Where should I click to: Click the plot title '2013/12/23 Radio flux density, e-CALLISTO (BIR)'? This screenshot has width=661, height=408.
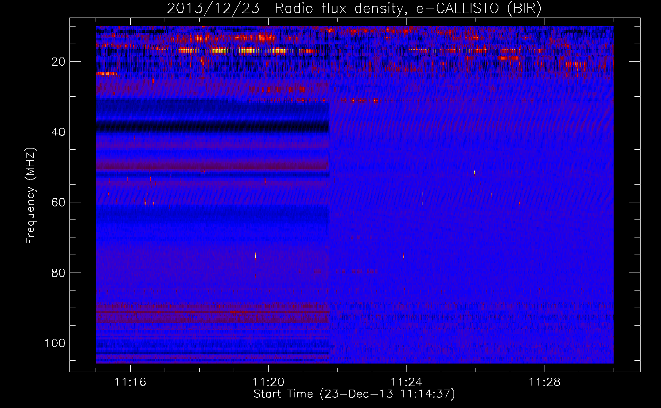(x=354, y=9)
